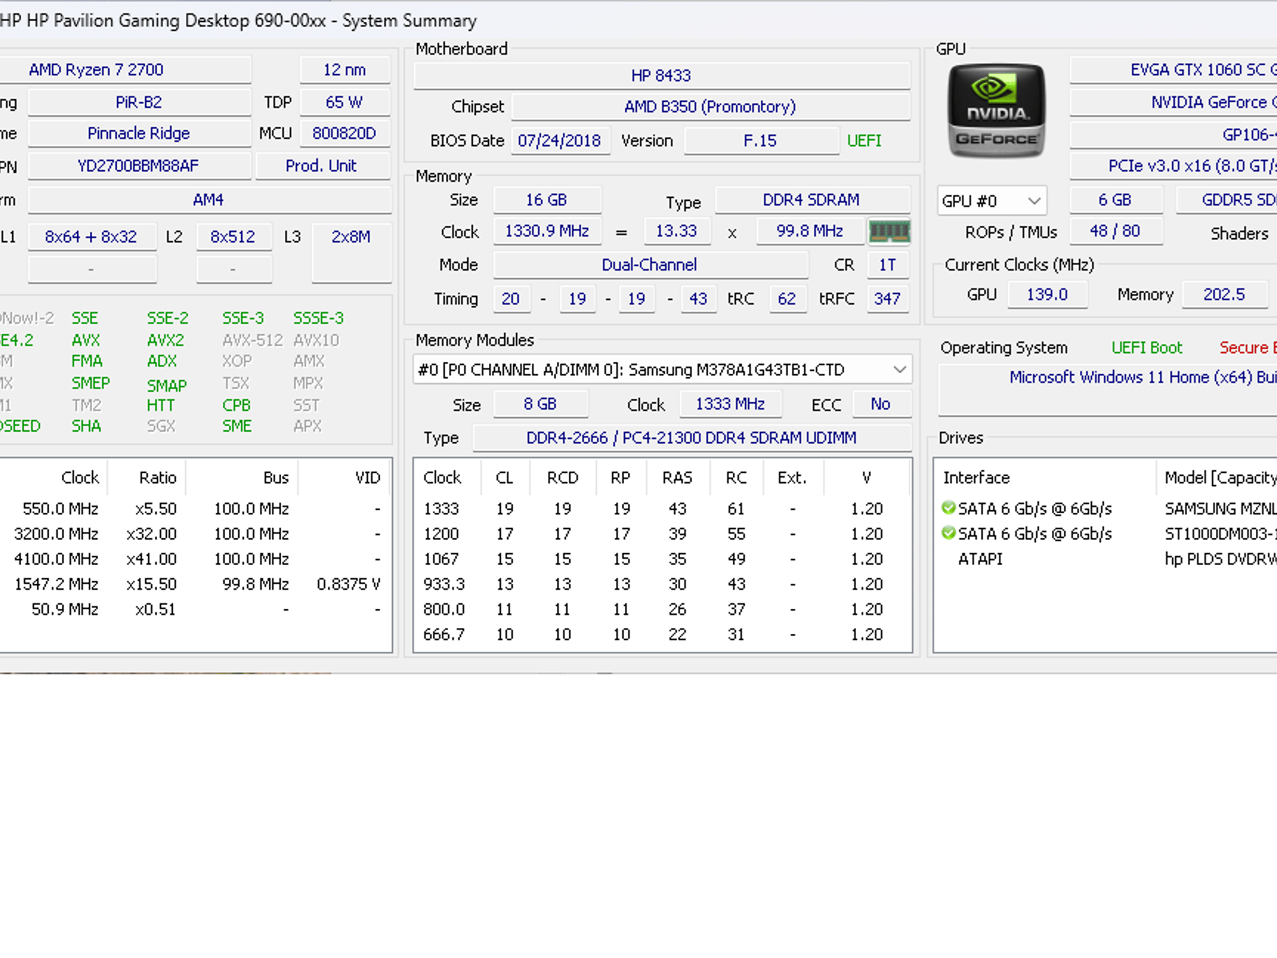
Task: Click the BIOS date 07/24/2018
Action: coord(560,140)
